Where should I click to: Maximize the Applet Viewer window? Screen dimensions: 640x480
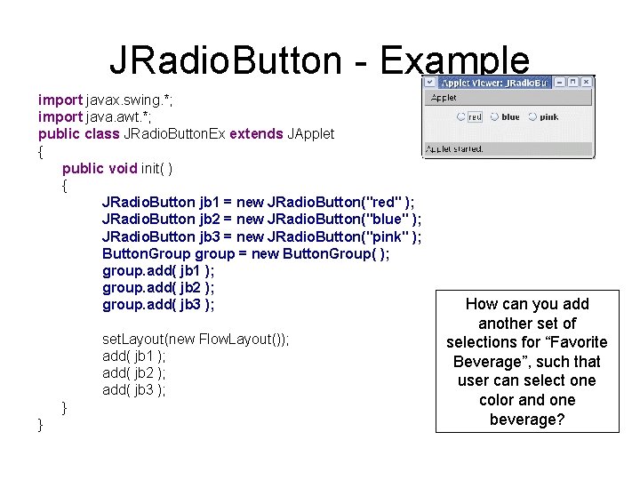[x=573, y=83]
